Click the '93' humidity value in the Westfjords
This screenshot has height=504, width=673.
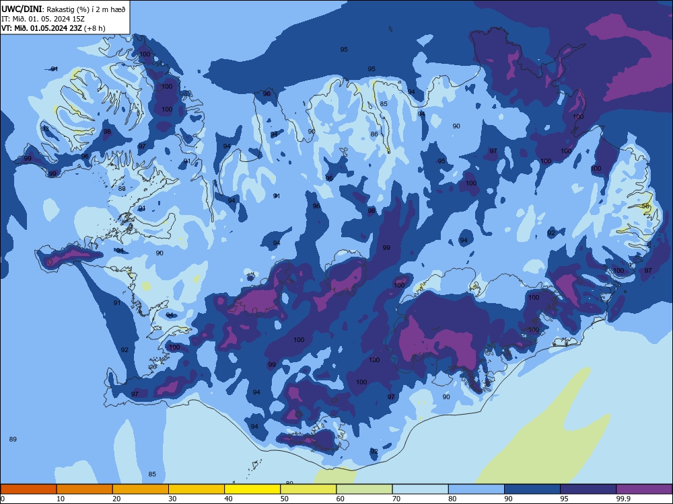45,128
